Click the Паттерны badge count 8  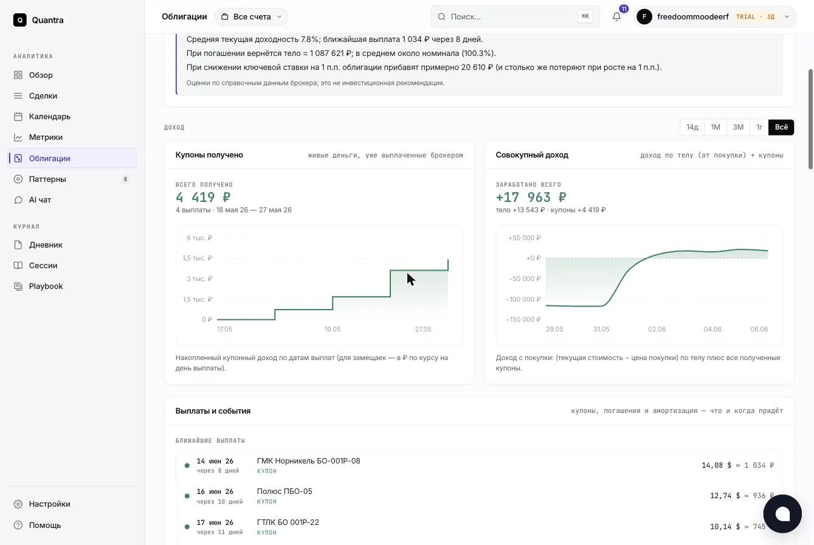(126, 179)
